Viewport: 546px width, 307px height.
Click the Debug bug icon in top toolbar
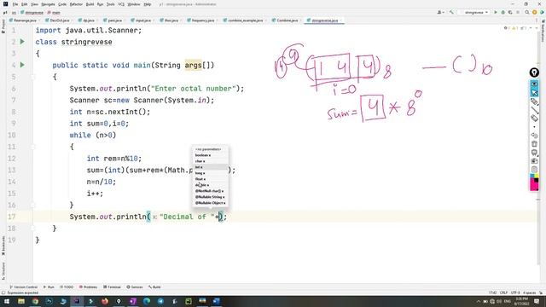coord(502,12)
